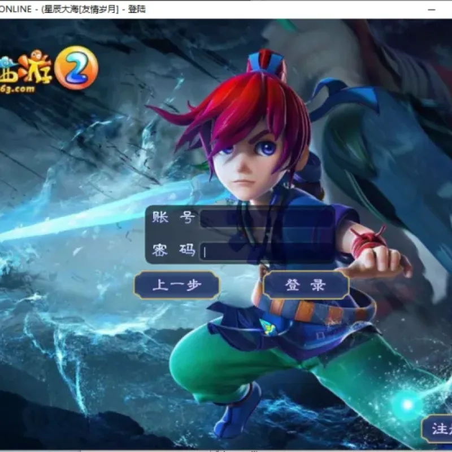Viewport: 452px width, 452px height.
Task: Minimize the game window
Action: (432, 10)
